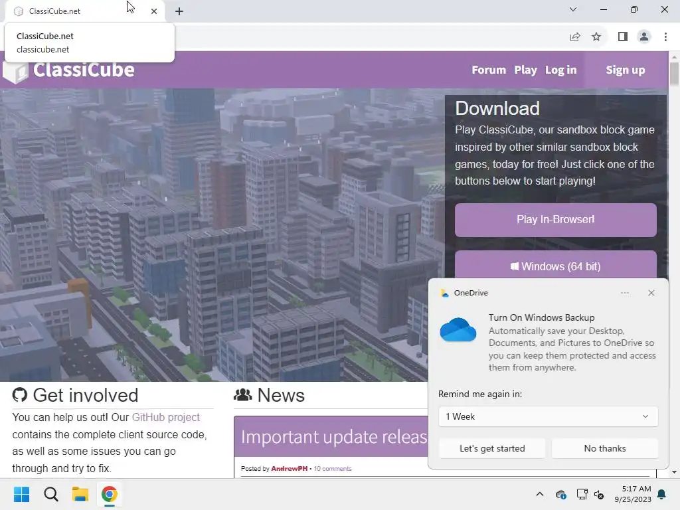The width and height of the screenshot is (680, 510).
Task: Click the OneDrive blue cloud icon
Action: pyautogui.click(x=458, y=330)
